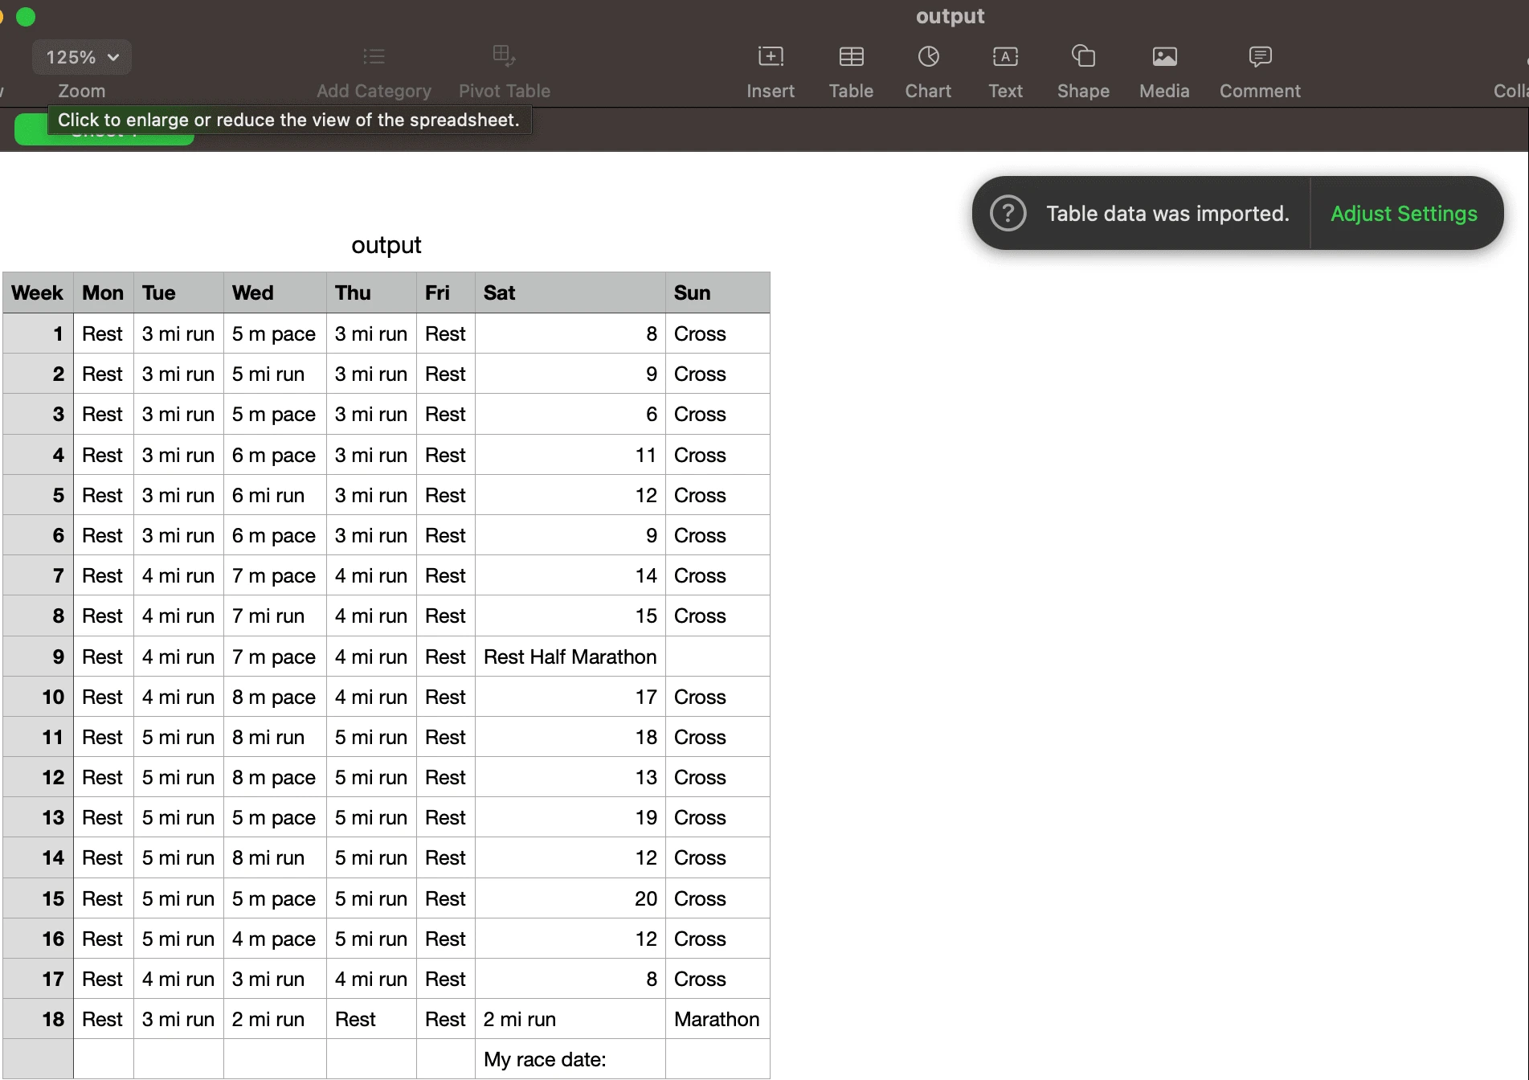
Task: Click the Add Category icon
Action: (x=374, y=56)
